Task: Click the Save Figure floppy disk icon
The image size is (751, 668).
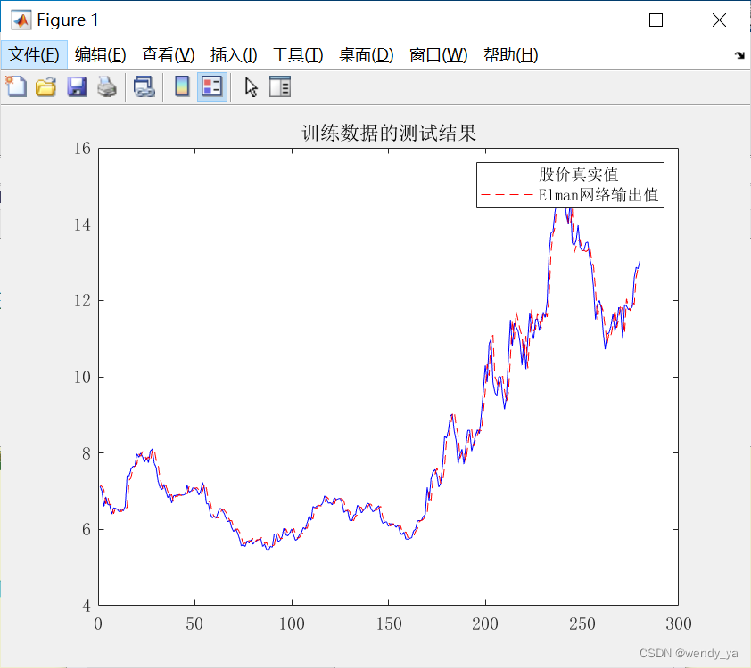Action: (x=77, y=87)
